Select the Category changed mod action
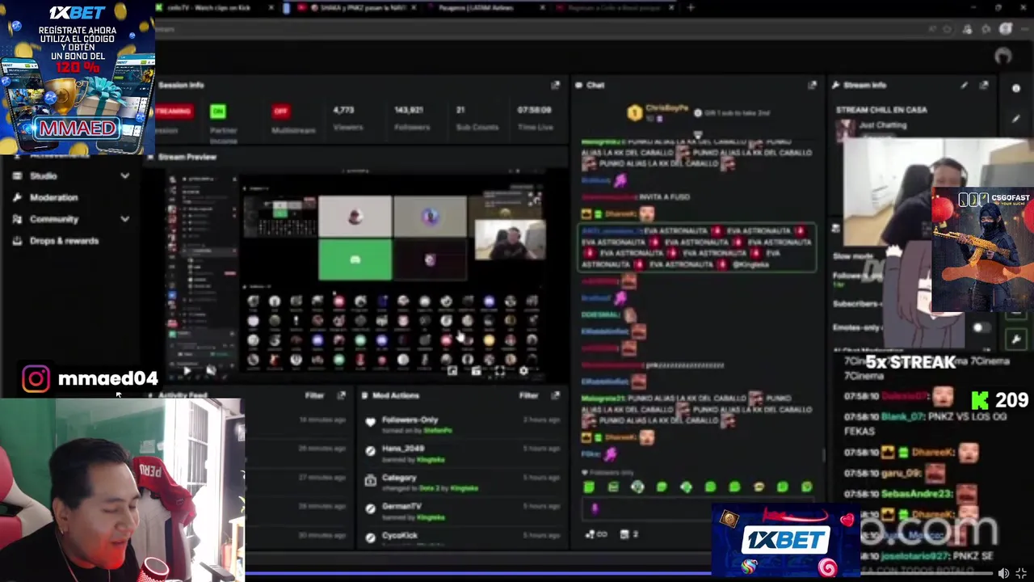Screen dimensions: 1034x582 coord(462,483)
